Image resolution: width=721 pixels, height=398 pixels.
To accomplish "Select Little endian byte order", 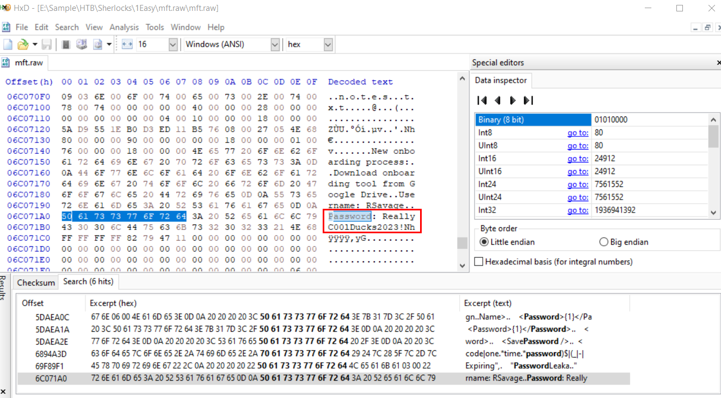I will (x=484, y=242).
